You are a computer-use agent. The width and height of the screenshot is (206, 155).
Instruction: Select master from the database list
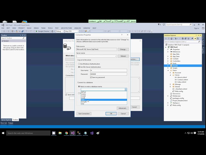click(104, 94)
